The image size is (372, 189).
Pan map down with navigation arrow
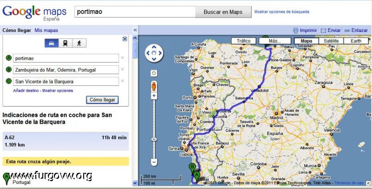tap(154, 59)
